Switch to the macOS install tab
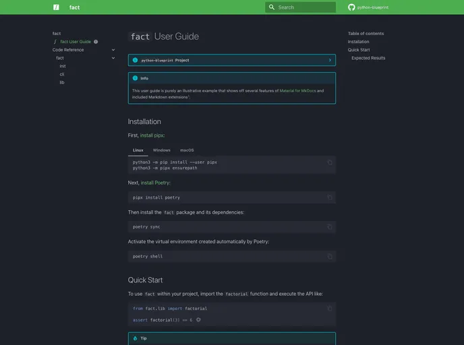Screen dimensions: 464x345 pos(187,150)
